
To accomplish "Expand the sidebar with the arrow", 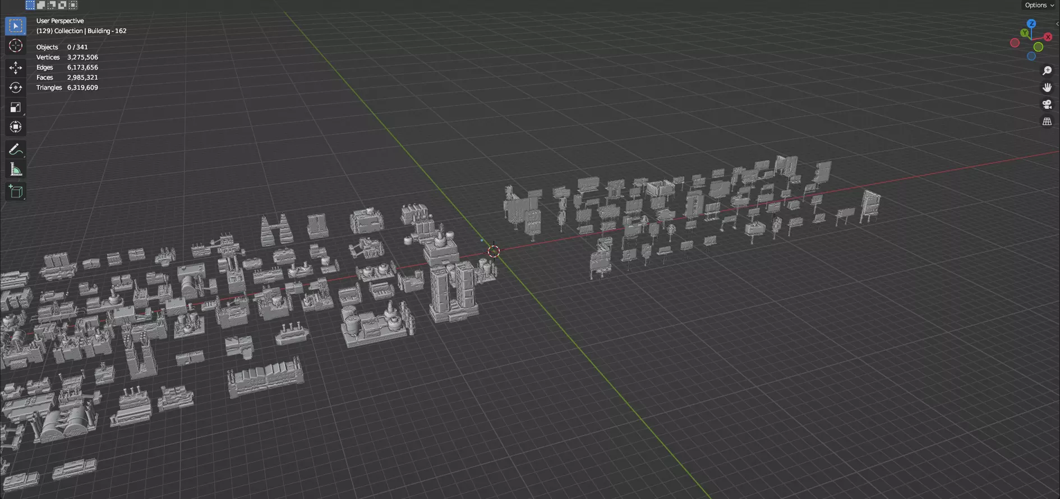I will tap(1057, 24).
